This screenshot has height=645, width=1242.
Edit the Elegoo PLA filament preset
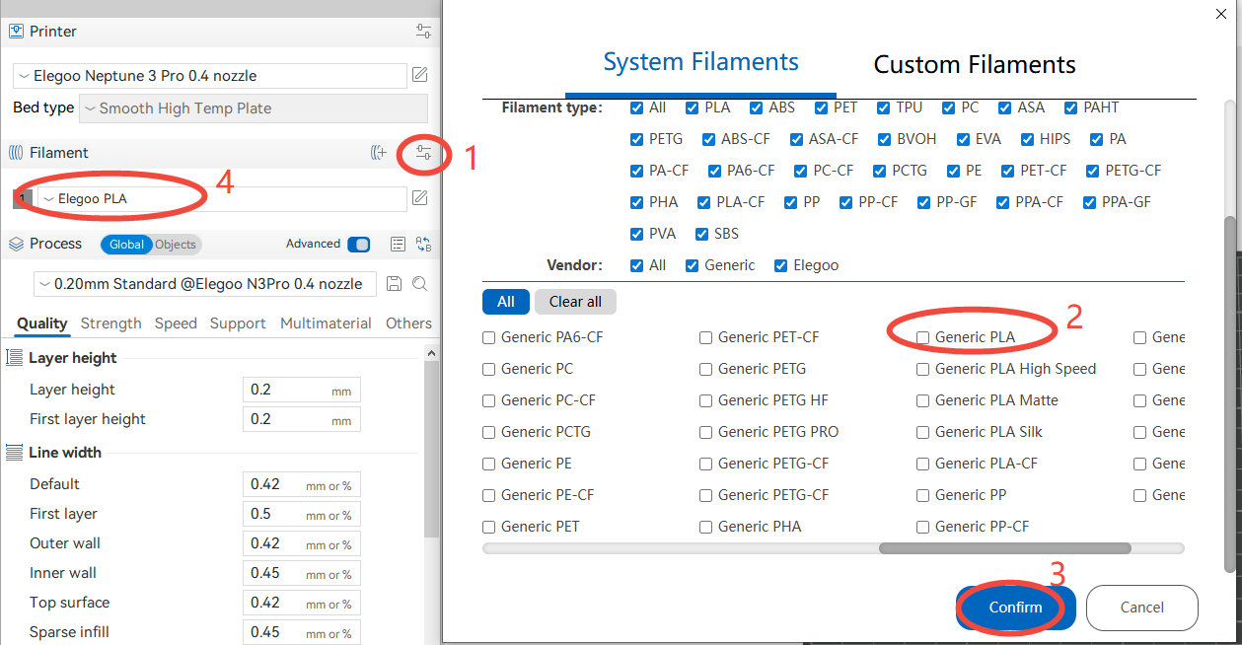click(419, 199)
